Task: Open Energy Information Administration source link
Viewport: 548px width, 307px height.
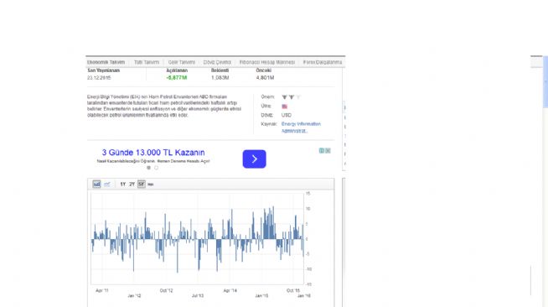Action: (301, 127)
